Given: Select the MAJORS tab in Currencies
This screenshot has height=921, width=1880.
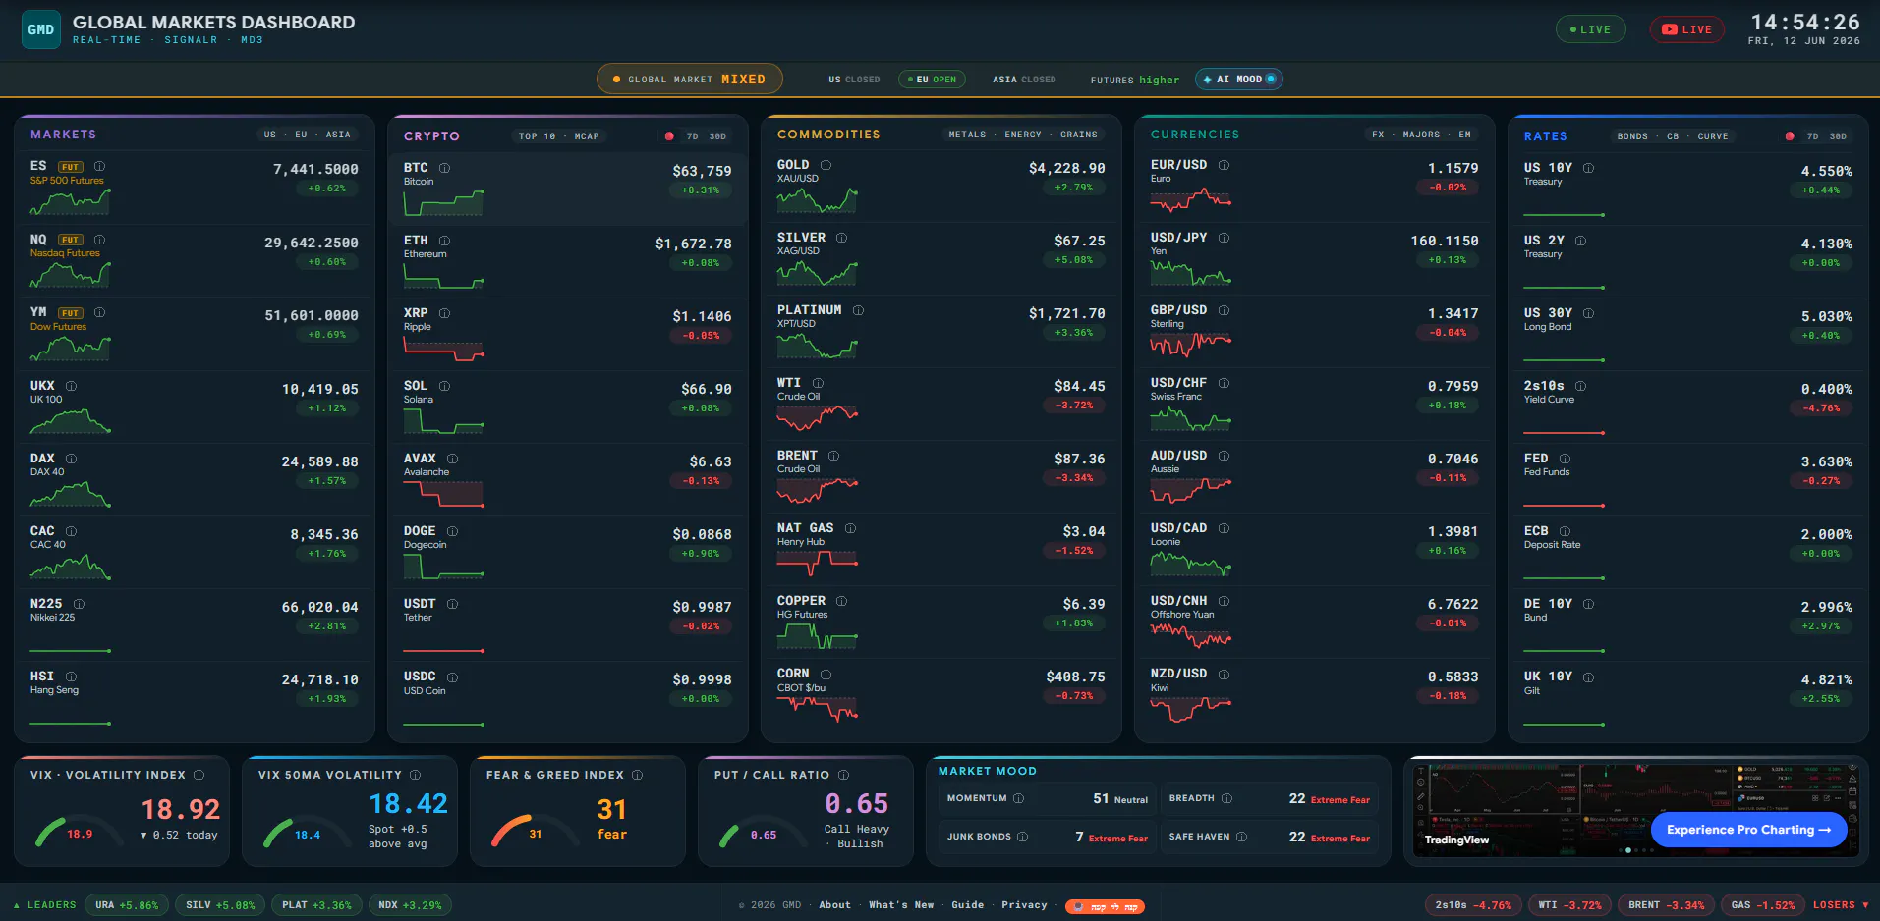Looking at the screenshot, I should (x=1421, y=135).
